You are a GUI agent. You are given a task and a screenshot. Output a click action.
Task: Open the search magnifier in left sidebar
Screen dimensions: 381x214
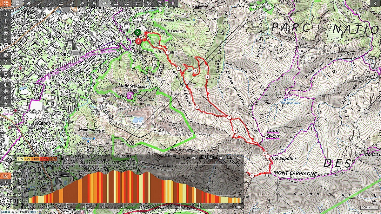pos(6,14)
